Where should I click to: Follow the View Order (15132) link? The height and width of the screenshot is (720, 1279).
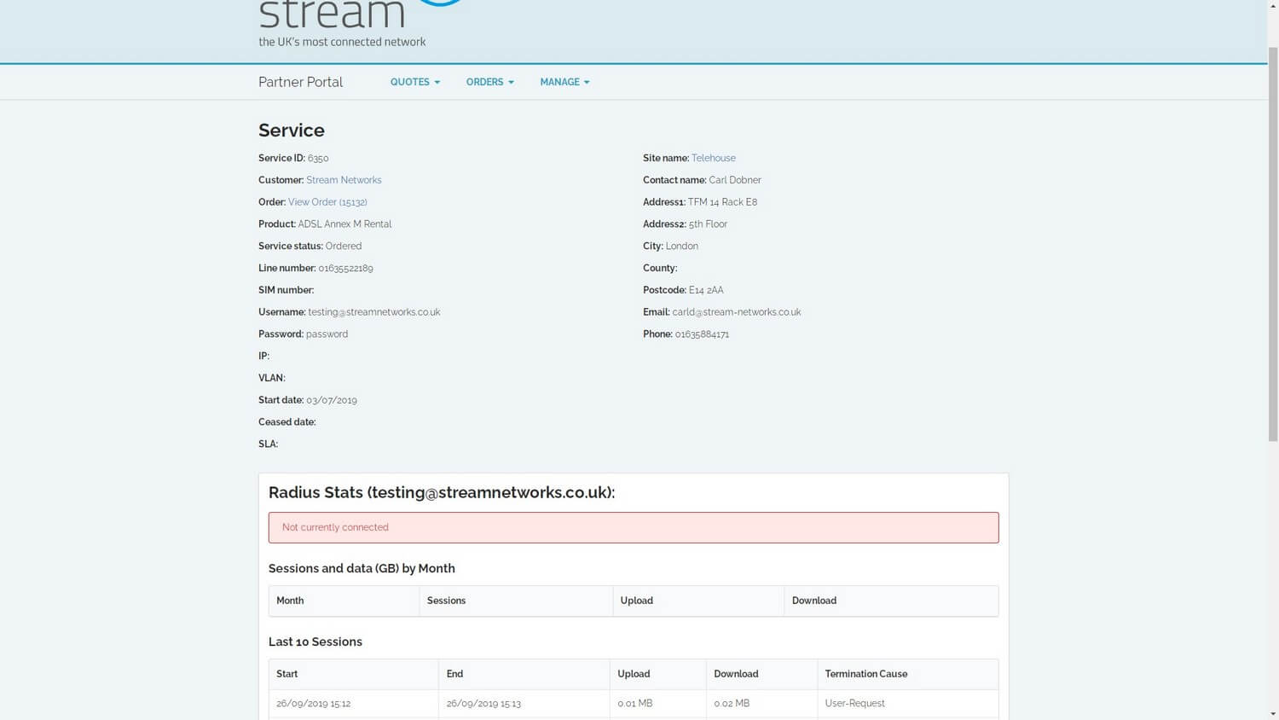coord(327,202)
